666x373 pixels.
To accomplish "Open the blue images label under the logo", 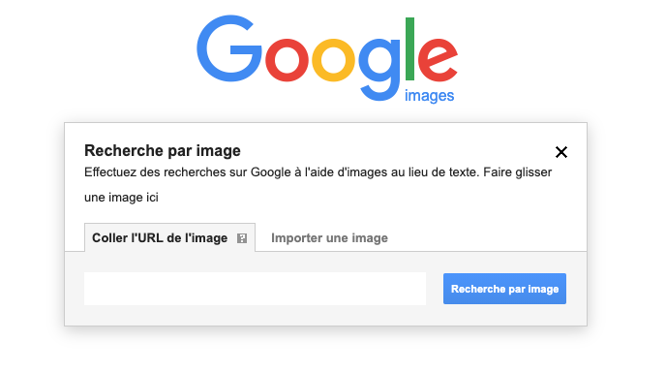I will (x=429, y=96).
